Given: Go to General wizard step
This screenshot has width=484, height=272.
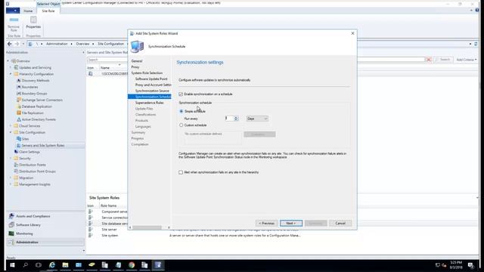Looking at the screenshot, I should coord(137,61).
